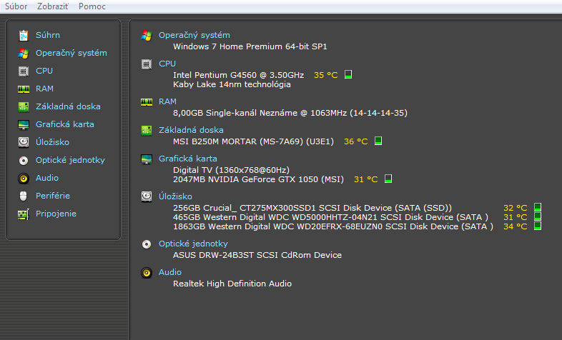Image resolution: width=562 pixels, height=340 pixels.
Task: Click the Úložisko heading in summary
Action: coord(175,196)
